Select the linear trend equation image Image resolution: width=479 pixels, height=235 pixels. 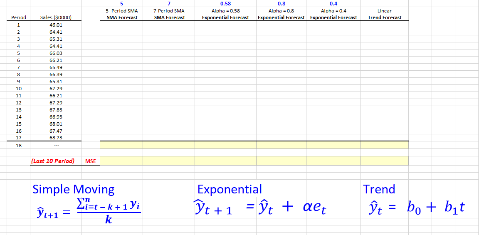tap(417, 208)
